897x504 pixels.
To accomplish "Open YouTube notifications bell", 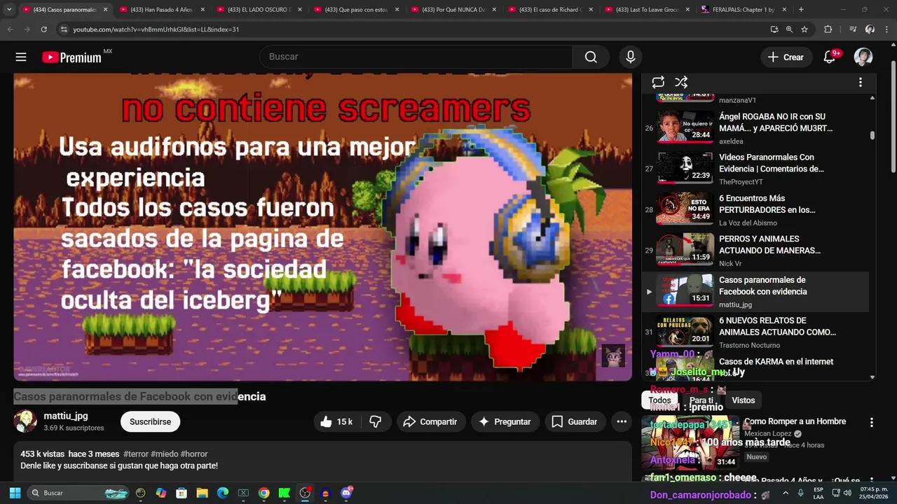I will 830,57.
